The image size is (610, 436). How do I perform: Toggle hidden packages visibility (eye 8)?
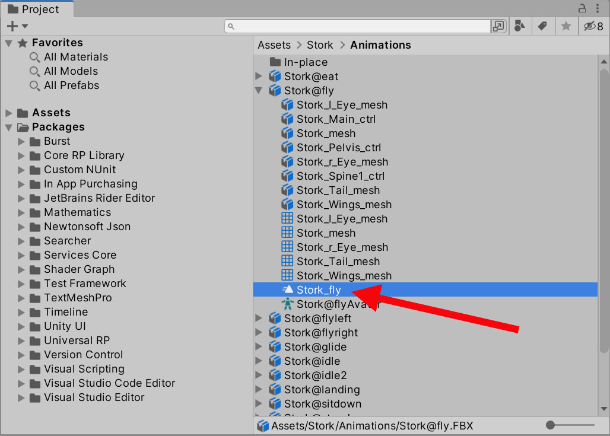(x=593, y=26)
